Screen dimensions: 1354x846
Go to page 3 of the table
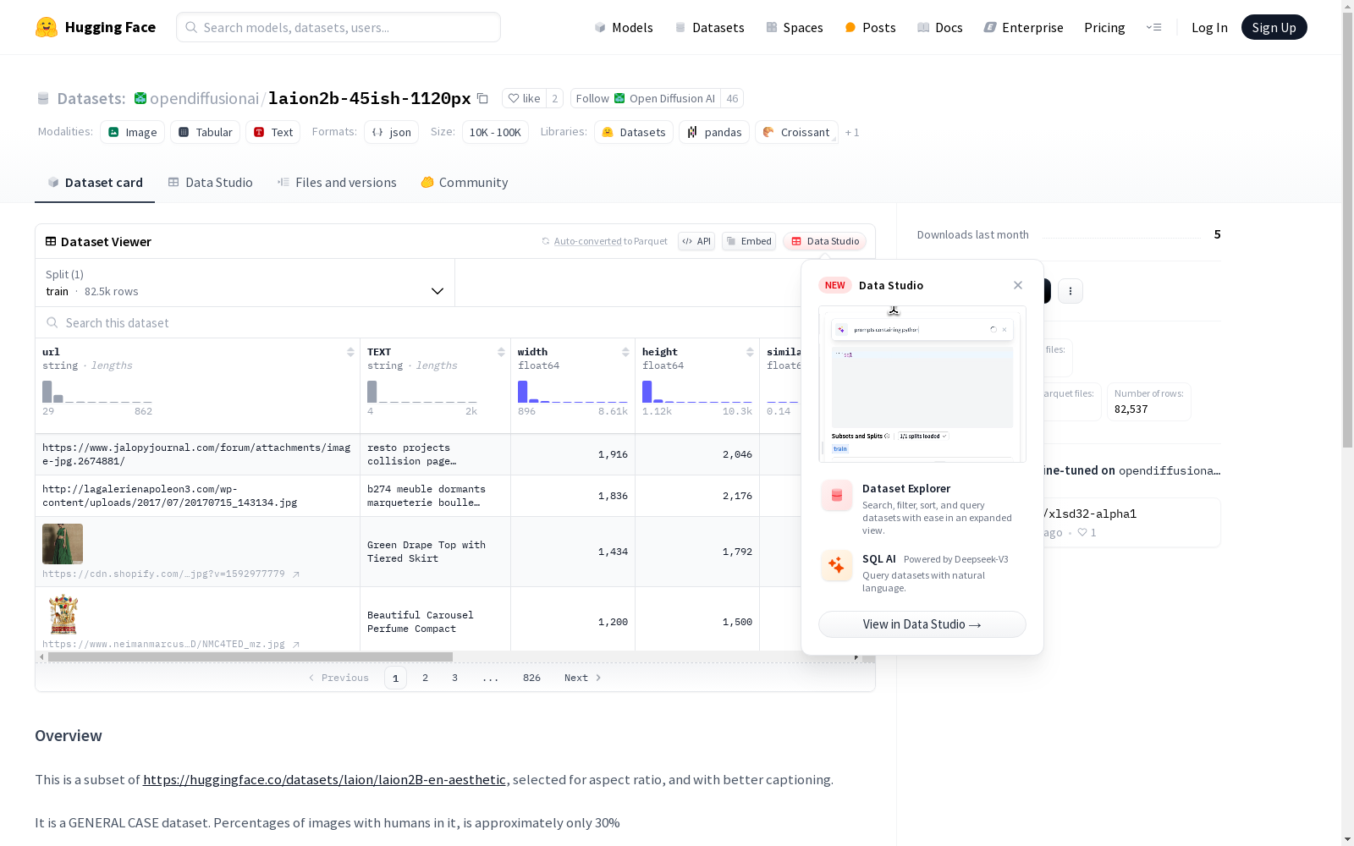pyautogui.click(x=454, y=678)
